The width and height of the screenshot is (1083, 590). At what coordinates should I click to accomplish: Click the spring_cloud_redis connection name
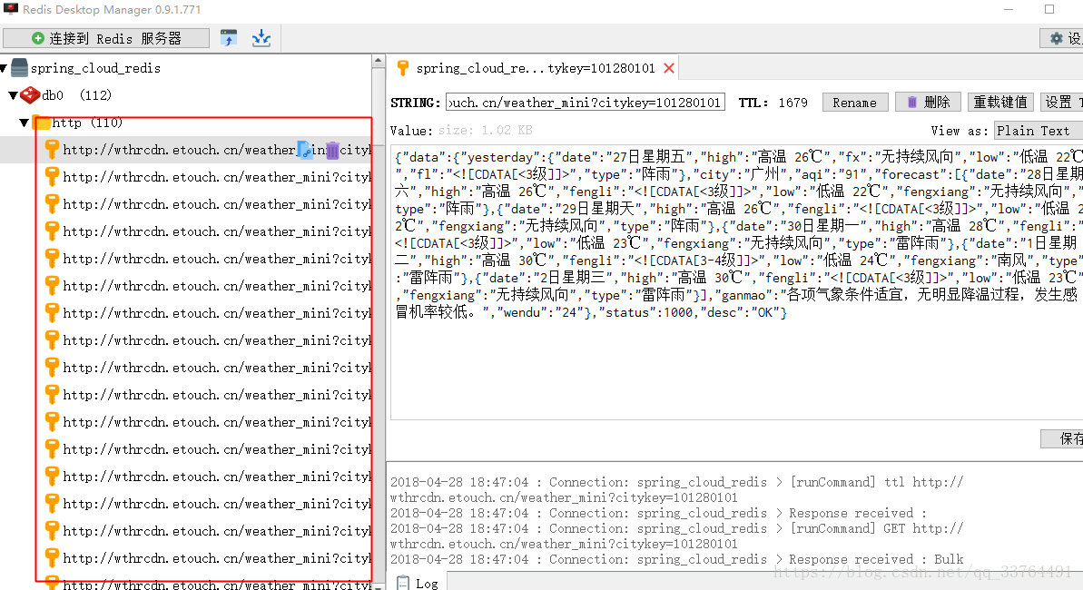point(95,68)
